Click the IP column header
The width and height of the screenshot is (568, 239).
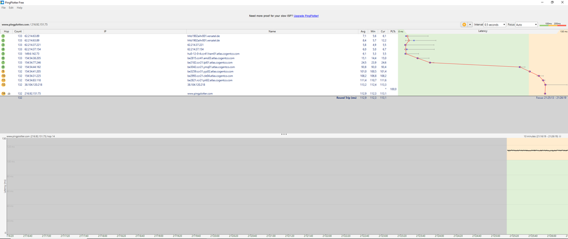pos(105,31)
